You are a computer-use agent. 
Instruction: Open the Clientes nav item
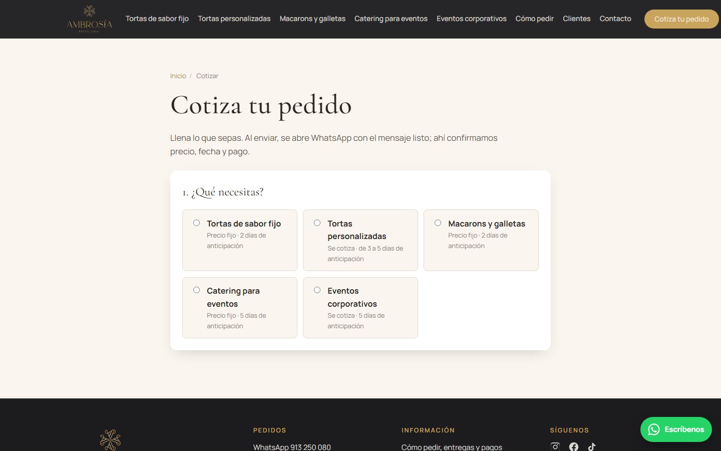coord(577,19)
